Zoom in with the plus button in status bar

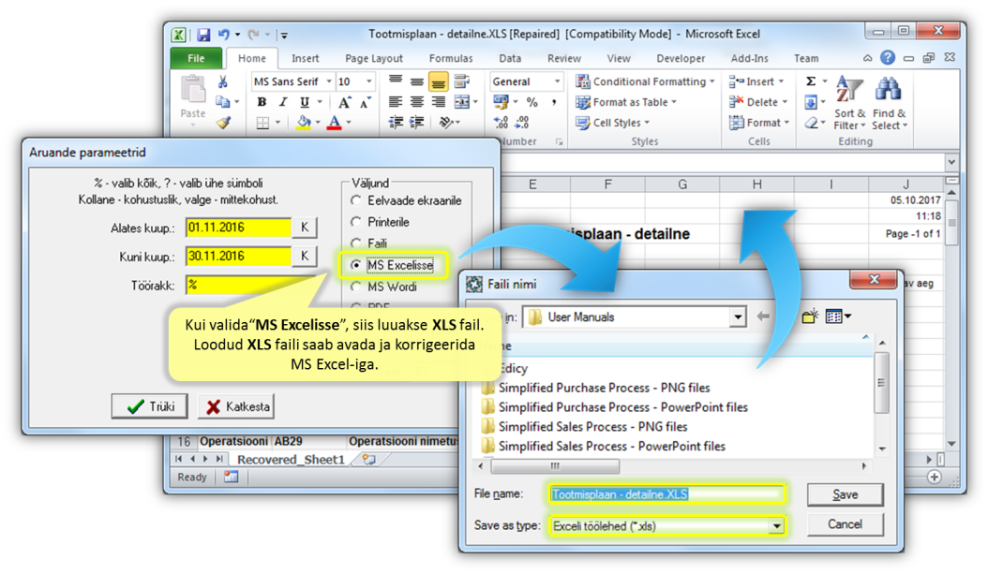935,477
